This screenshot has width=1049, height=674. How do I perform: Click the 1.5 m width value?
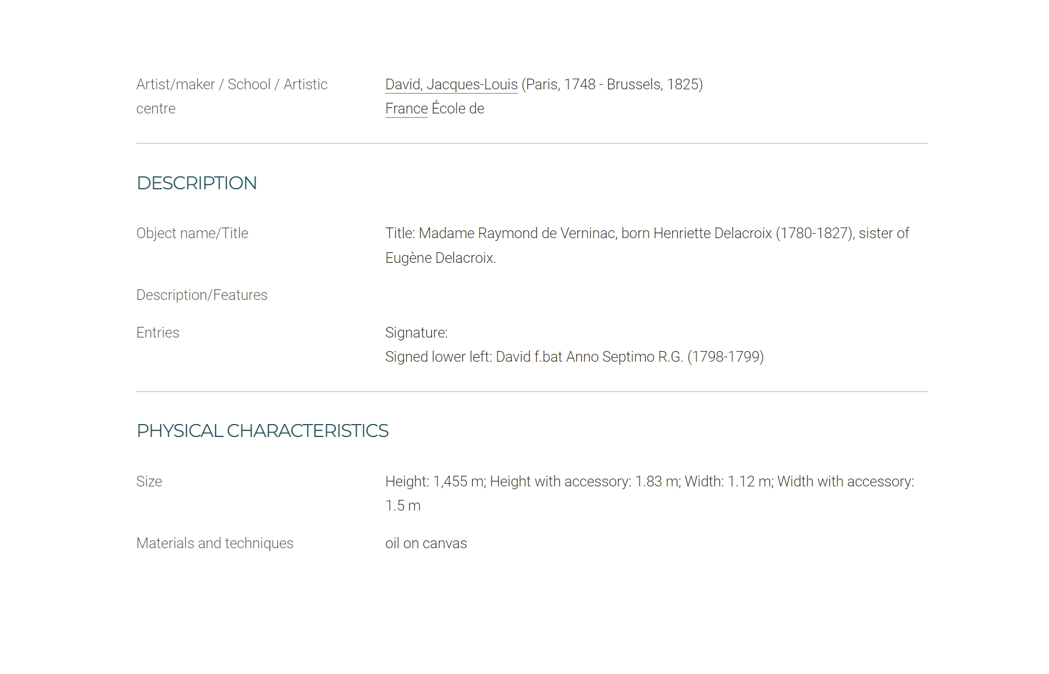point(403,505)
